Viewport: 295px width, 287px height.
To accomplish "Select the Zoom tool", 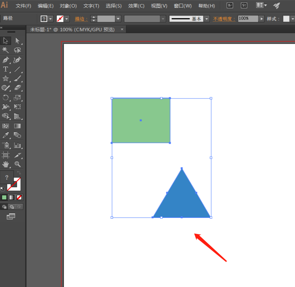I will pyautogui.click(x=18, y=164).
